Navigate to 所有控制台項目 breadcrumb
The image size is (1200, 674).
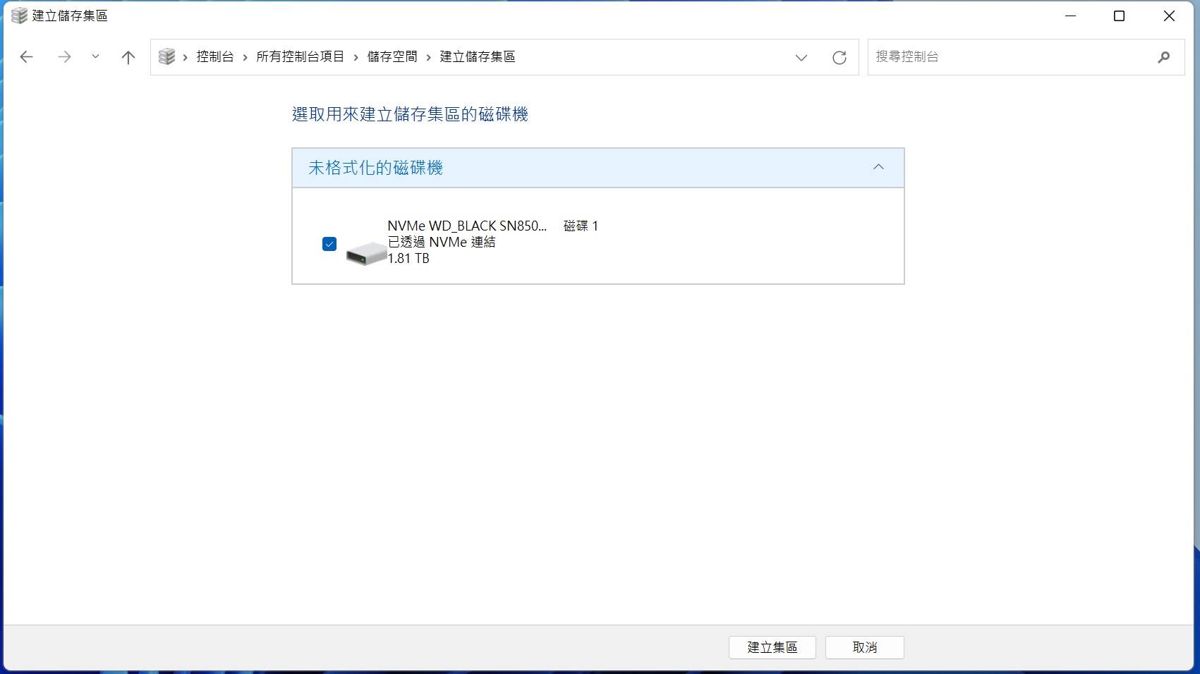point(300,56)
